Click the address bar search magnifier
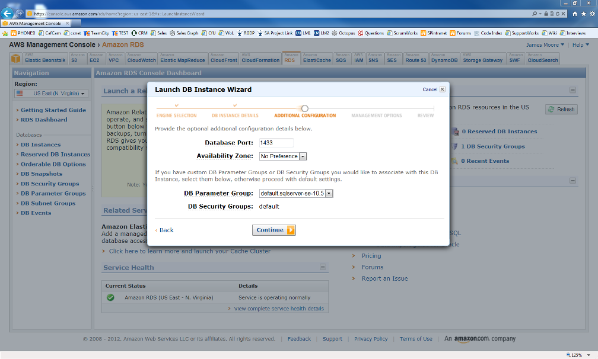Viewport: 598px width, 359px height. [535, 14]
